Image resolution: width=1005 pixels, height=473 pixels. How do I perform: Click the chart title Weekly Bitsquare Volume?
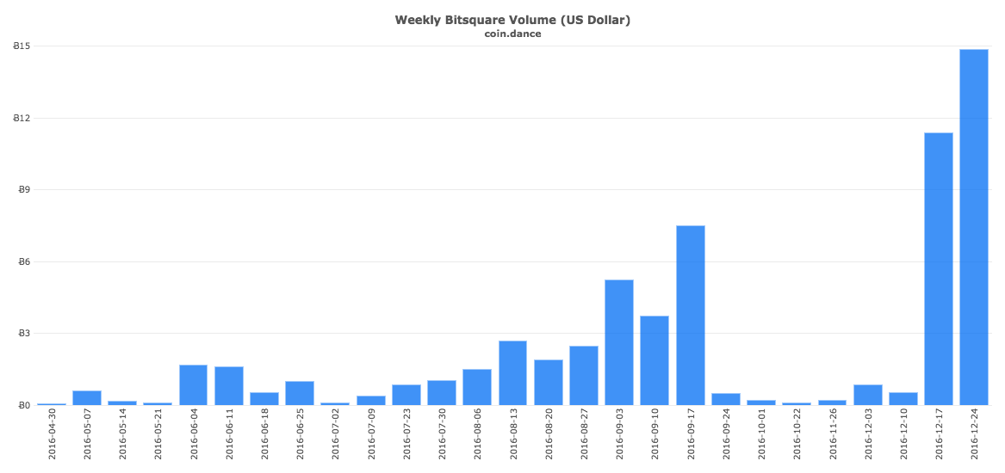(x=512, y=20)
